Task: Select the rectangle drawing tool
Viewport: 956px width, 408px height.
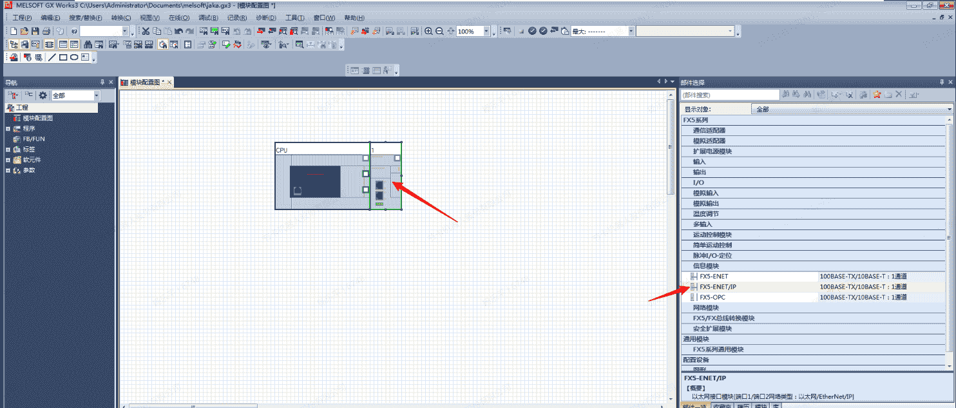Action: [63, 57]
